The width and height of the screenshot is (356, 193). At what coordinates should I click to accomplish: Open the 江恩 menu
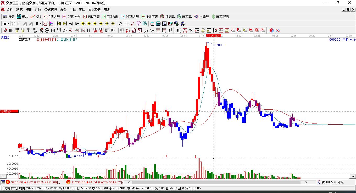tap(38, 10)
